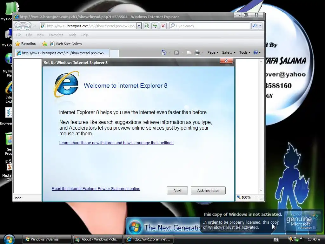325x244 pixels.
Task: Open the Tools menu in the menu bar
Action: pyautogui.click(x=72, y=35)
